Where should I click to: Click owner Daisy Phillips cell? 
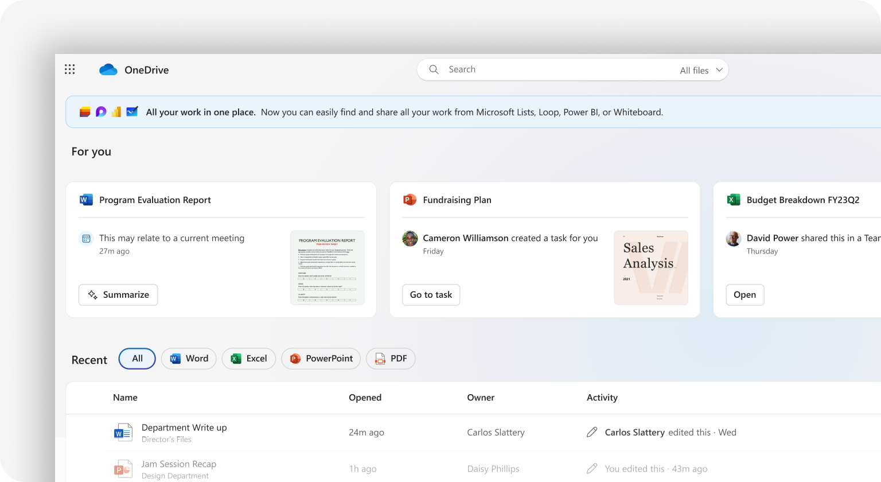[493, 469]
